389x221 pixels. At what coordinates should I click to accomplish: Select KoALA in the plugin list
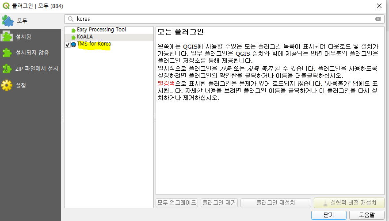pyautogui.click(x=109, y=37)
